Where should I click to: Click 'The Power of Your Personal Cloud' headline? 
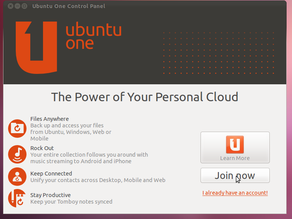tap(145, 97)
